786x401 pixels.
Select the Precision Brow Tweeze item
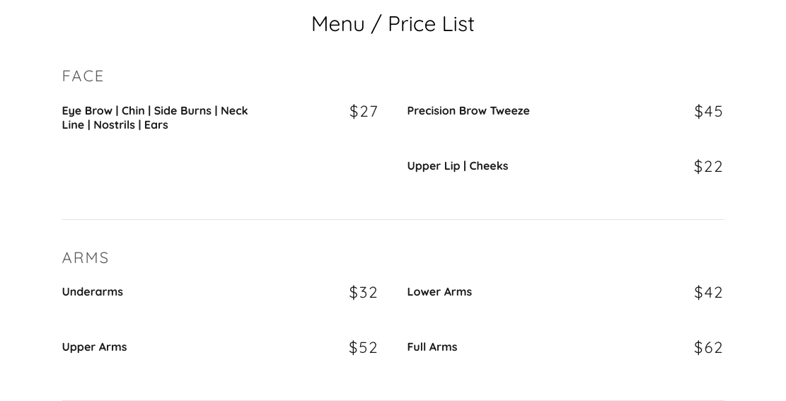point(468,111)
